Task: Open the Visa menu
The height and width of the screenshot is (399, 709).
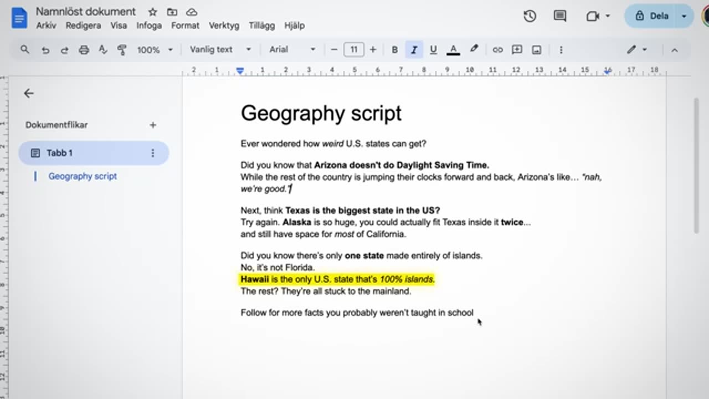Action: [x=119, y=25]
